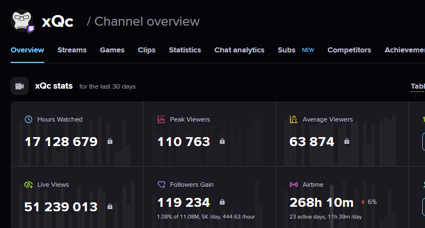Click lock icon next to 51 239 013
The width and height of the screenshot is (425, 228).
(x=110, y=206)
